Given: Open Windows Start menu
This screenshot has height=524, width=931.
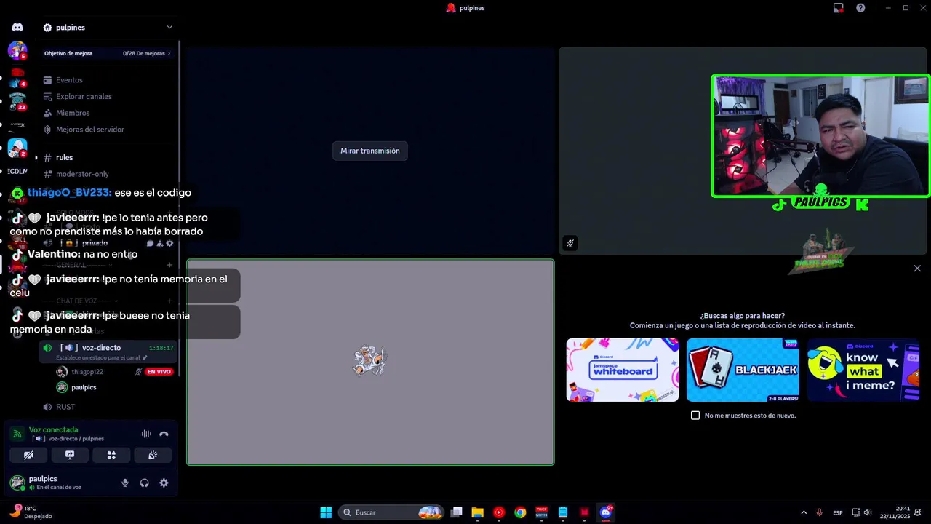Looking at the screenshot, I should (x=326, y=512).
